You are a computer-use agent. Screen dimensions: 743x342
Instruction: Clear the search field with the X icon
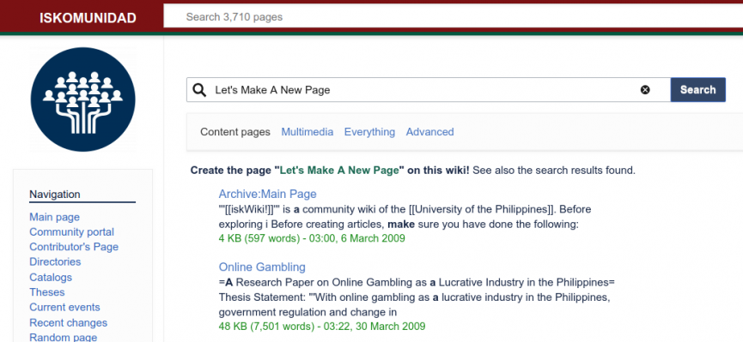[645, 90]
